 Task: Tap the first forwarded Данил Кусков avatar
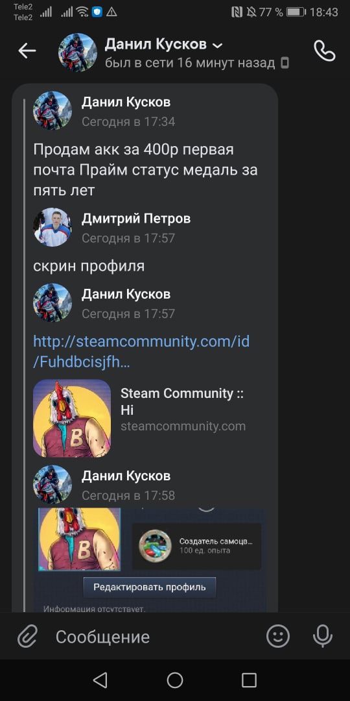coord(52,110)
